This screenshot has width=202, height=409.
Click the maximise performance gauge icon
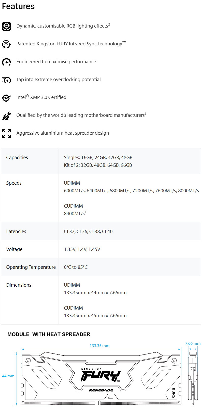[x=6, y=62]
